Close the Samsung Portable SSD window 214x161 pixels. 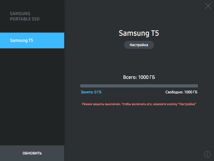coord(208,6)
